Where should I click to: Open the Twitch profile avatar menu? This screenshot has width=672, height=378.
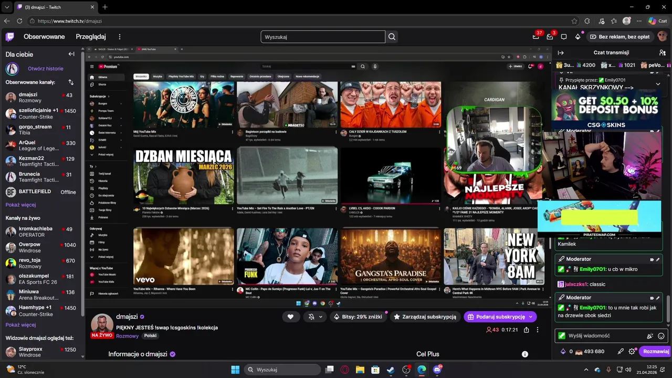point(662,37)
